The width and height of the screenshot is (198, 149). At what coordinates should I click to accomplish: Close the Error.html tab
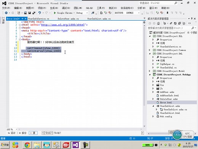(26, 19)
